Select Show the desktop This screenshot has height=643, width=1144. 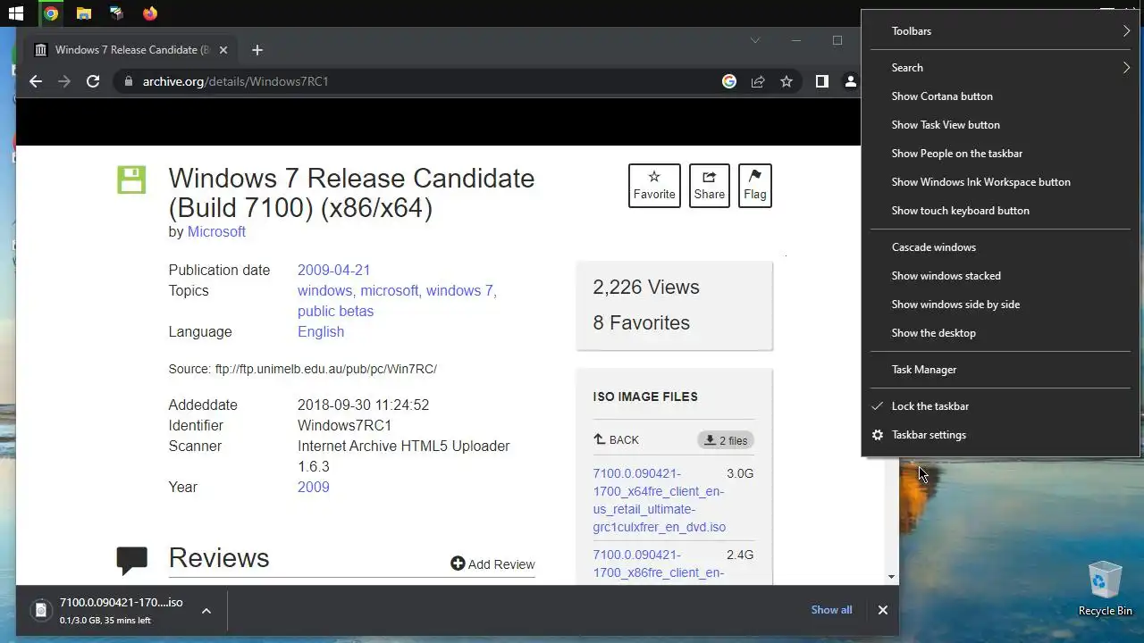1000,333
